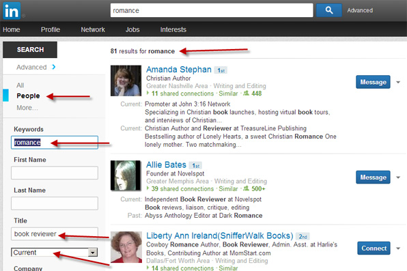Screen dimensions: 407x271
Task: Click 'Promoter at John 3:16 Network' text
Action: [187, 104]
